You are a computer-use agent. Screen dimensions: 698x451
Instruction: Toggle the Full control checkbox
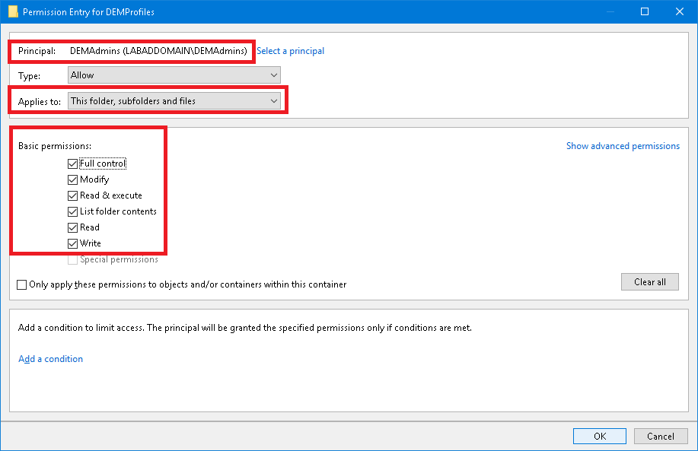pyautogui.click(x=73, y=164)
